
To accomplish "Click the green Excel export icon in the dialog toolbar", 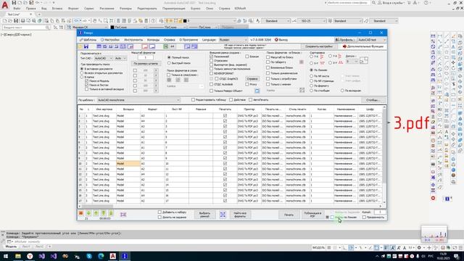I will tap(166, 46).
